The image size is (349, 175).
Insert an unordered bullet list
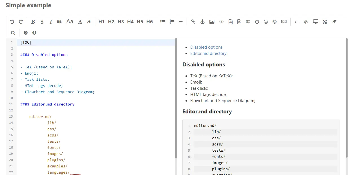[x=163, y=22]
